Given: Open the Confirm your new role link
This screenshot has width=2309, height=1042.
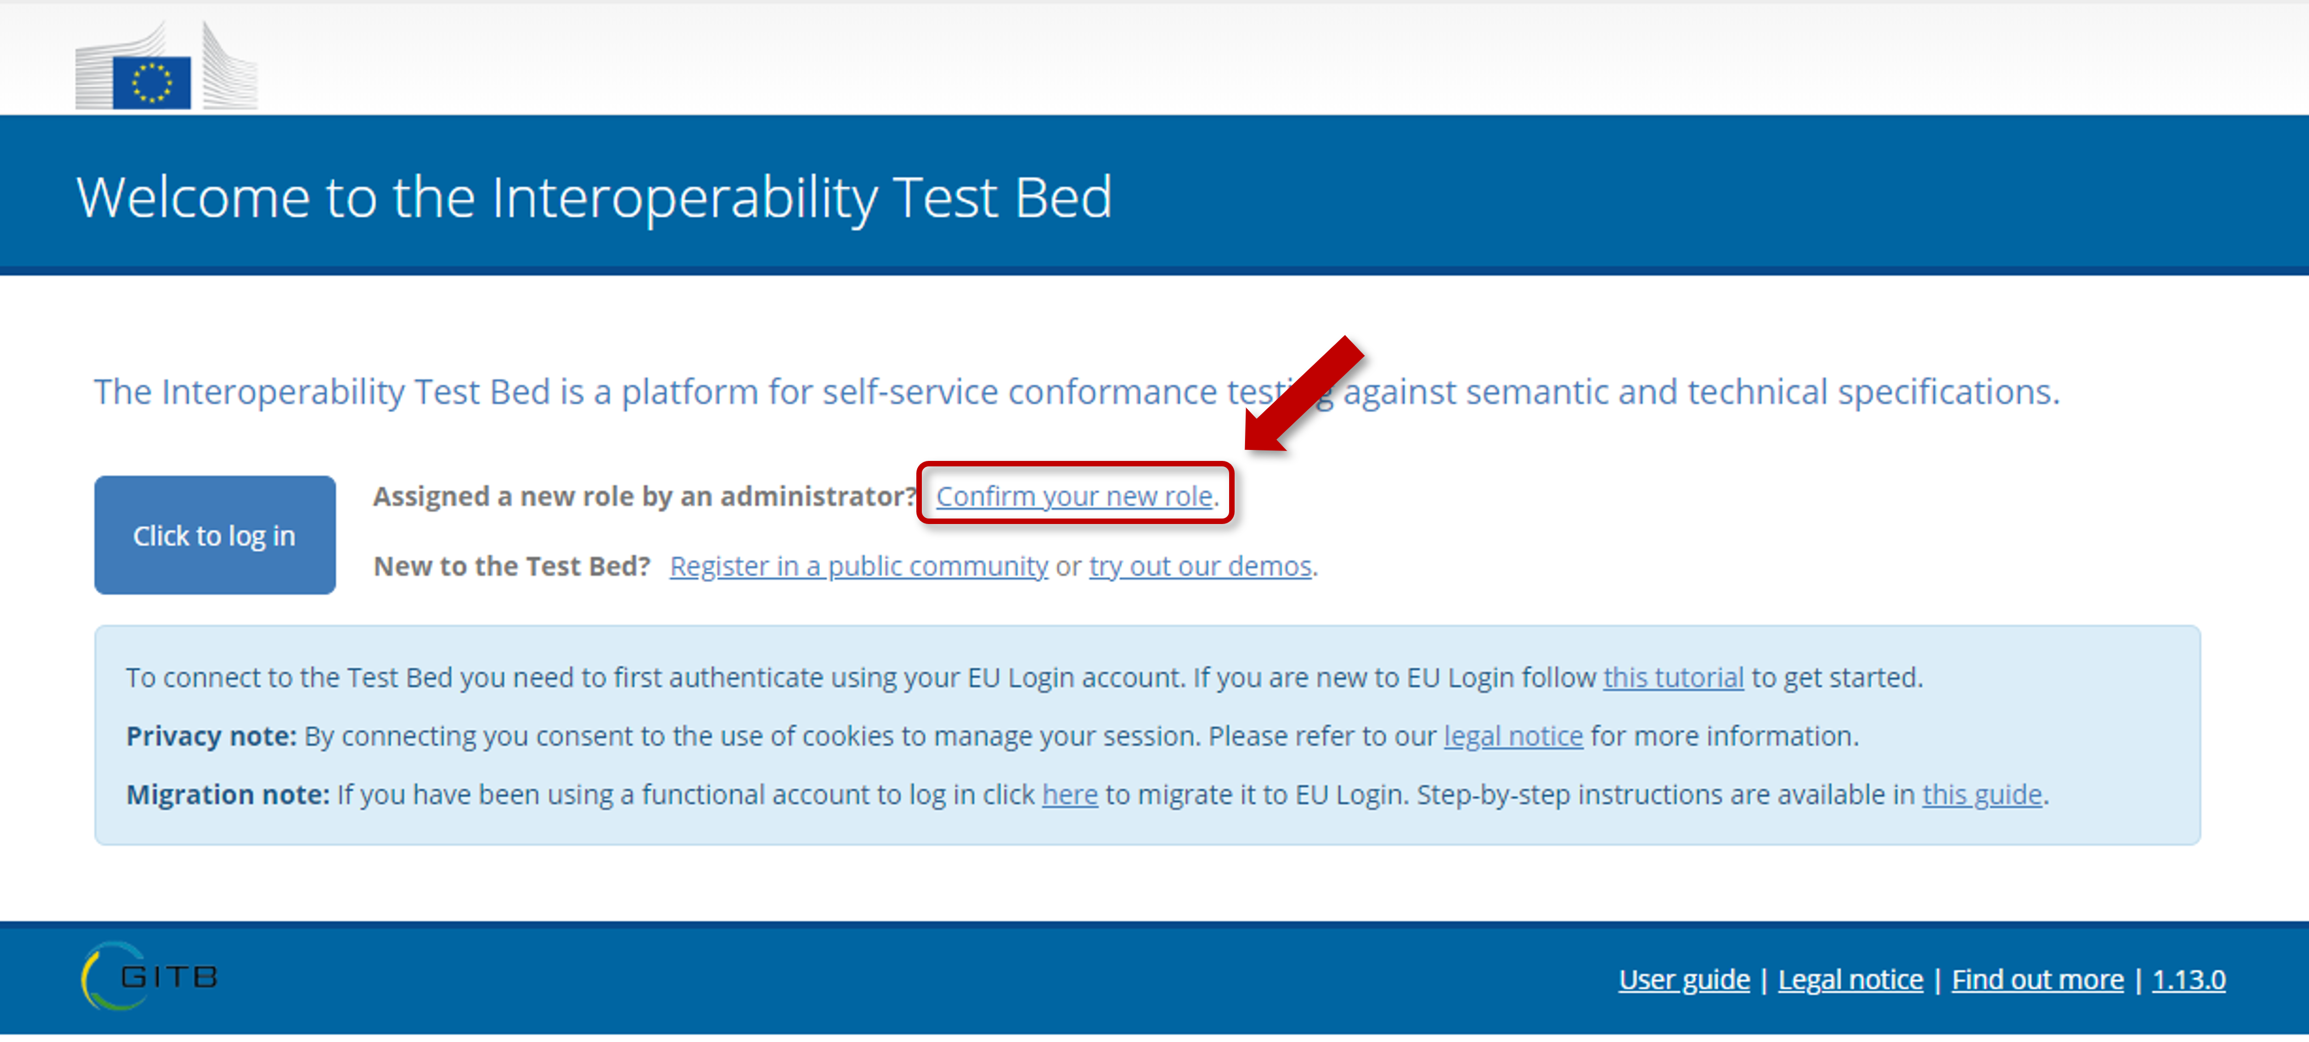Looking at the screenshot, I should point(1074,495).
